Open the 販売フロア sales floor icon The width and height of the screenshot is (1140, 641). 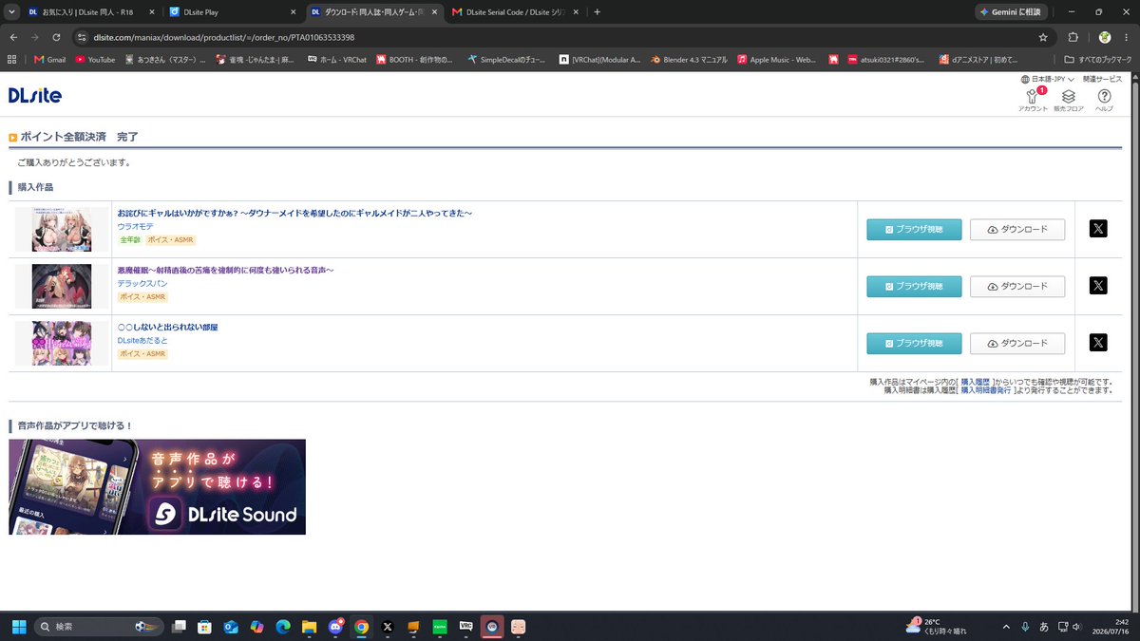pyautogui.click(x=1068, y=100)
